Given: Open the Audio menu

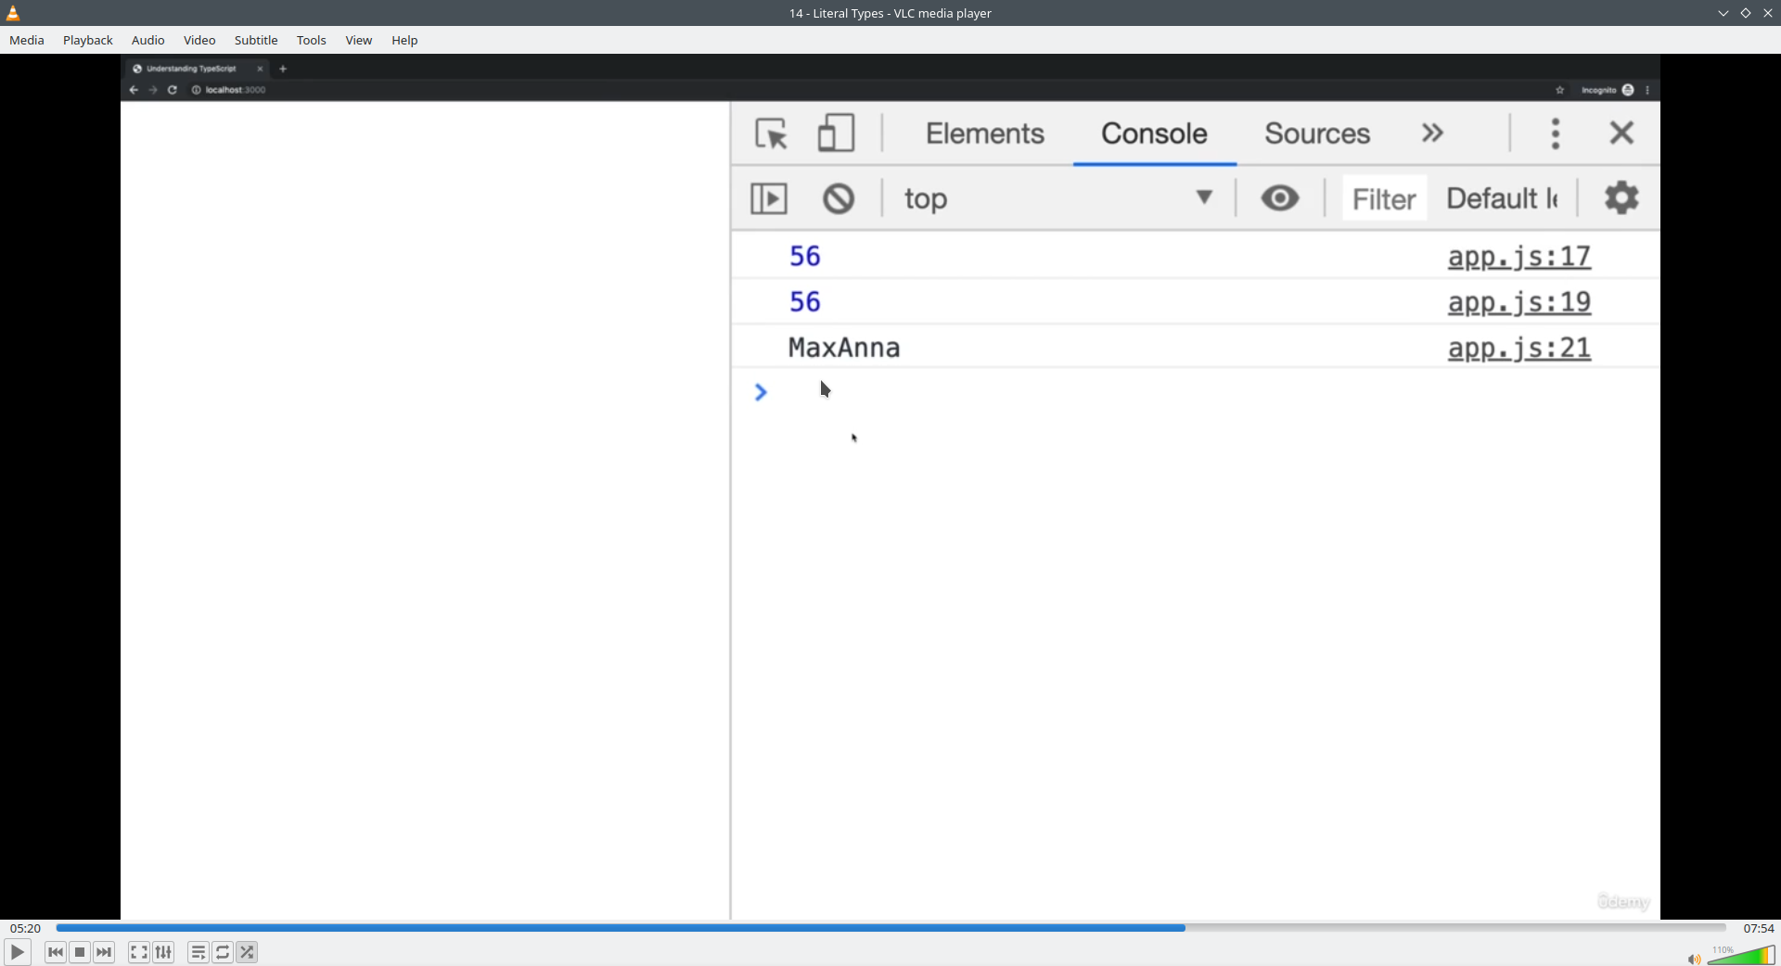Looking at the screenshot, I should (148, 40).
